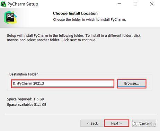Click the separator line above Back button
Image resolution: width=160 pixels, height=131 pixels.
(81, 115)
